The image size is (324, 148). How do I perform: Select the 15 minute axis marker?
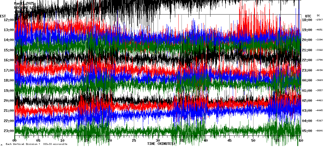[86, 141]
